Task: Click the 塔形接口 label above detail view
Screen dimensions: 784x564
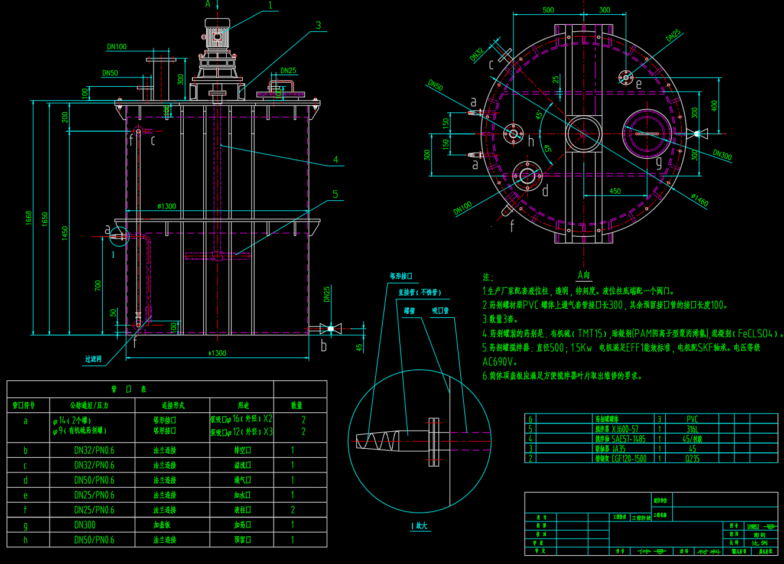Action: click(x=401, y=276)
